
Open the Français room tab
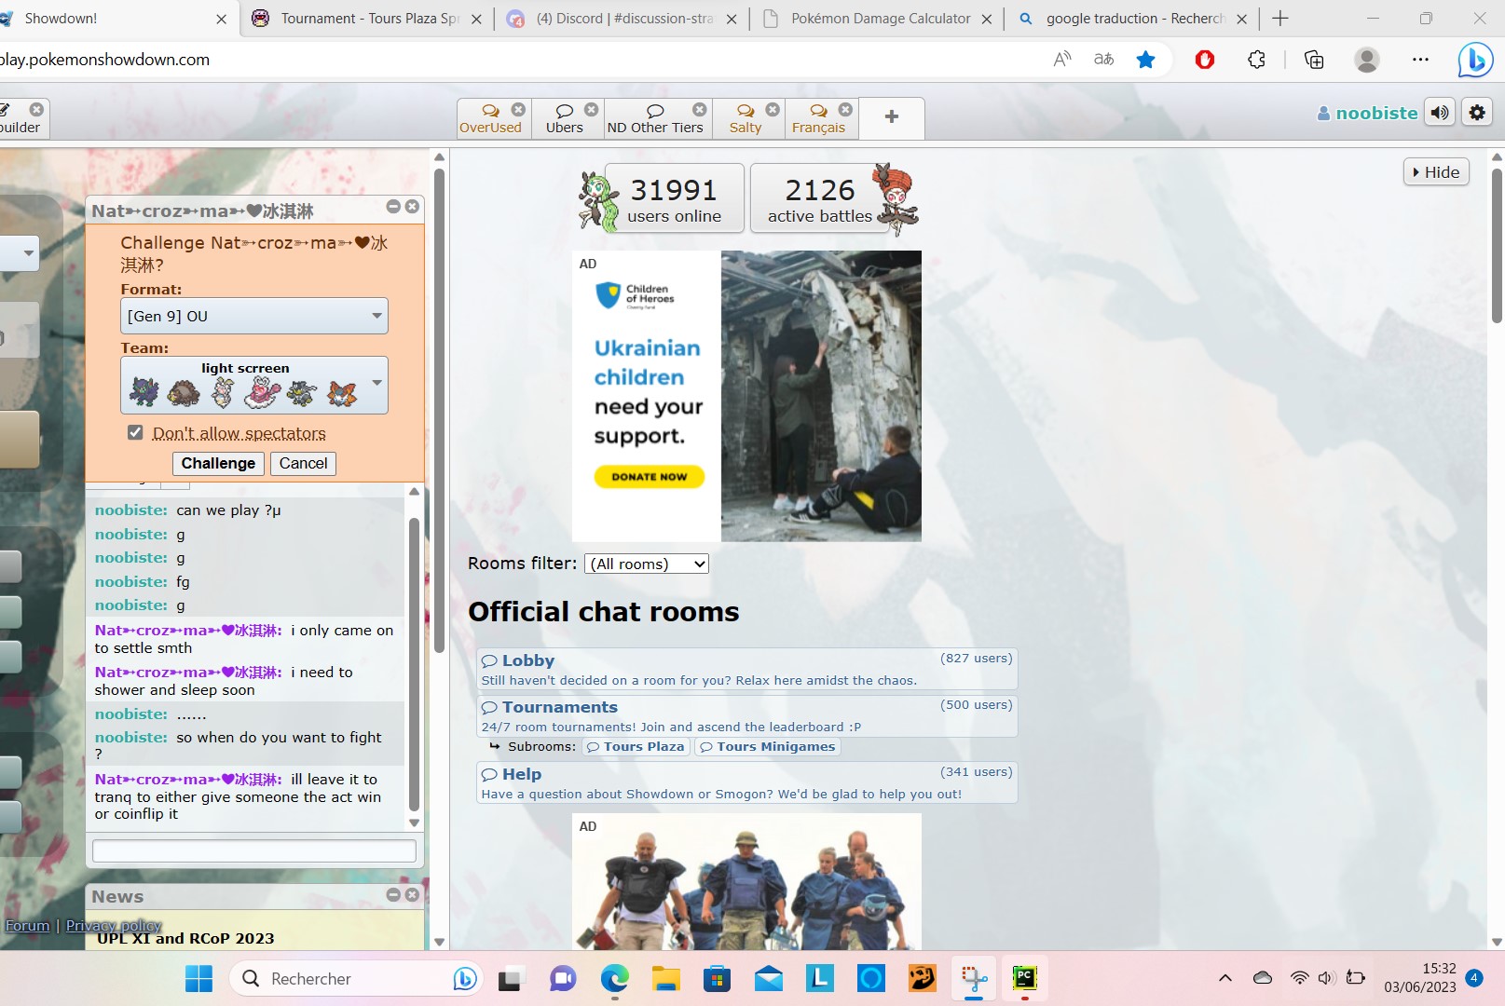[818, 119]
